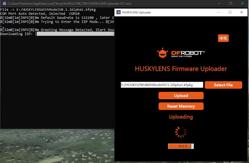
Task: Click the 91.0 % upload progress bar
Action: 181,146
